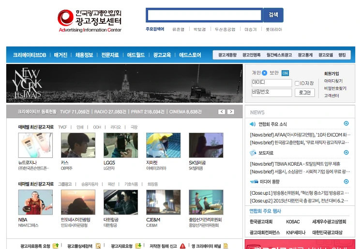
Task: Open 광고모델 in the sub menu
Action: [x=326, y=55]
